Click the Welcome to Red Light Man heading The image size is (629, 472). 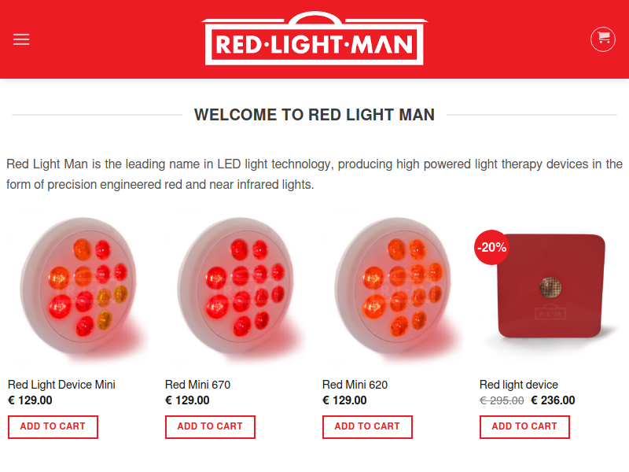tap(314, 115)
